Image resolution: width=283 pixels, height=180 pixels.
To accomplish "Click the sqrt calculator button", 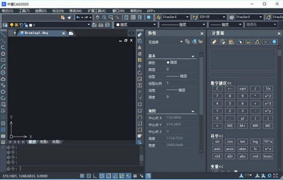I will tap(242, 89).
